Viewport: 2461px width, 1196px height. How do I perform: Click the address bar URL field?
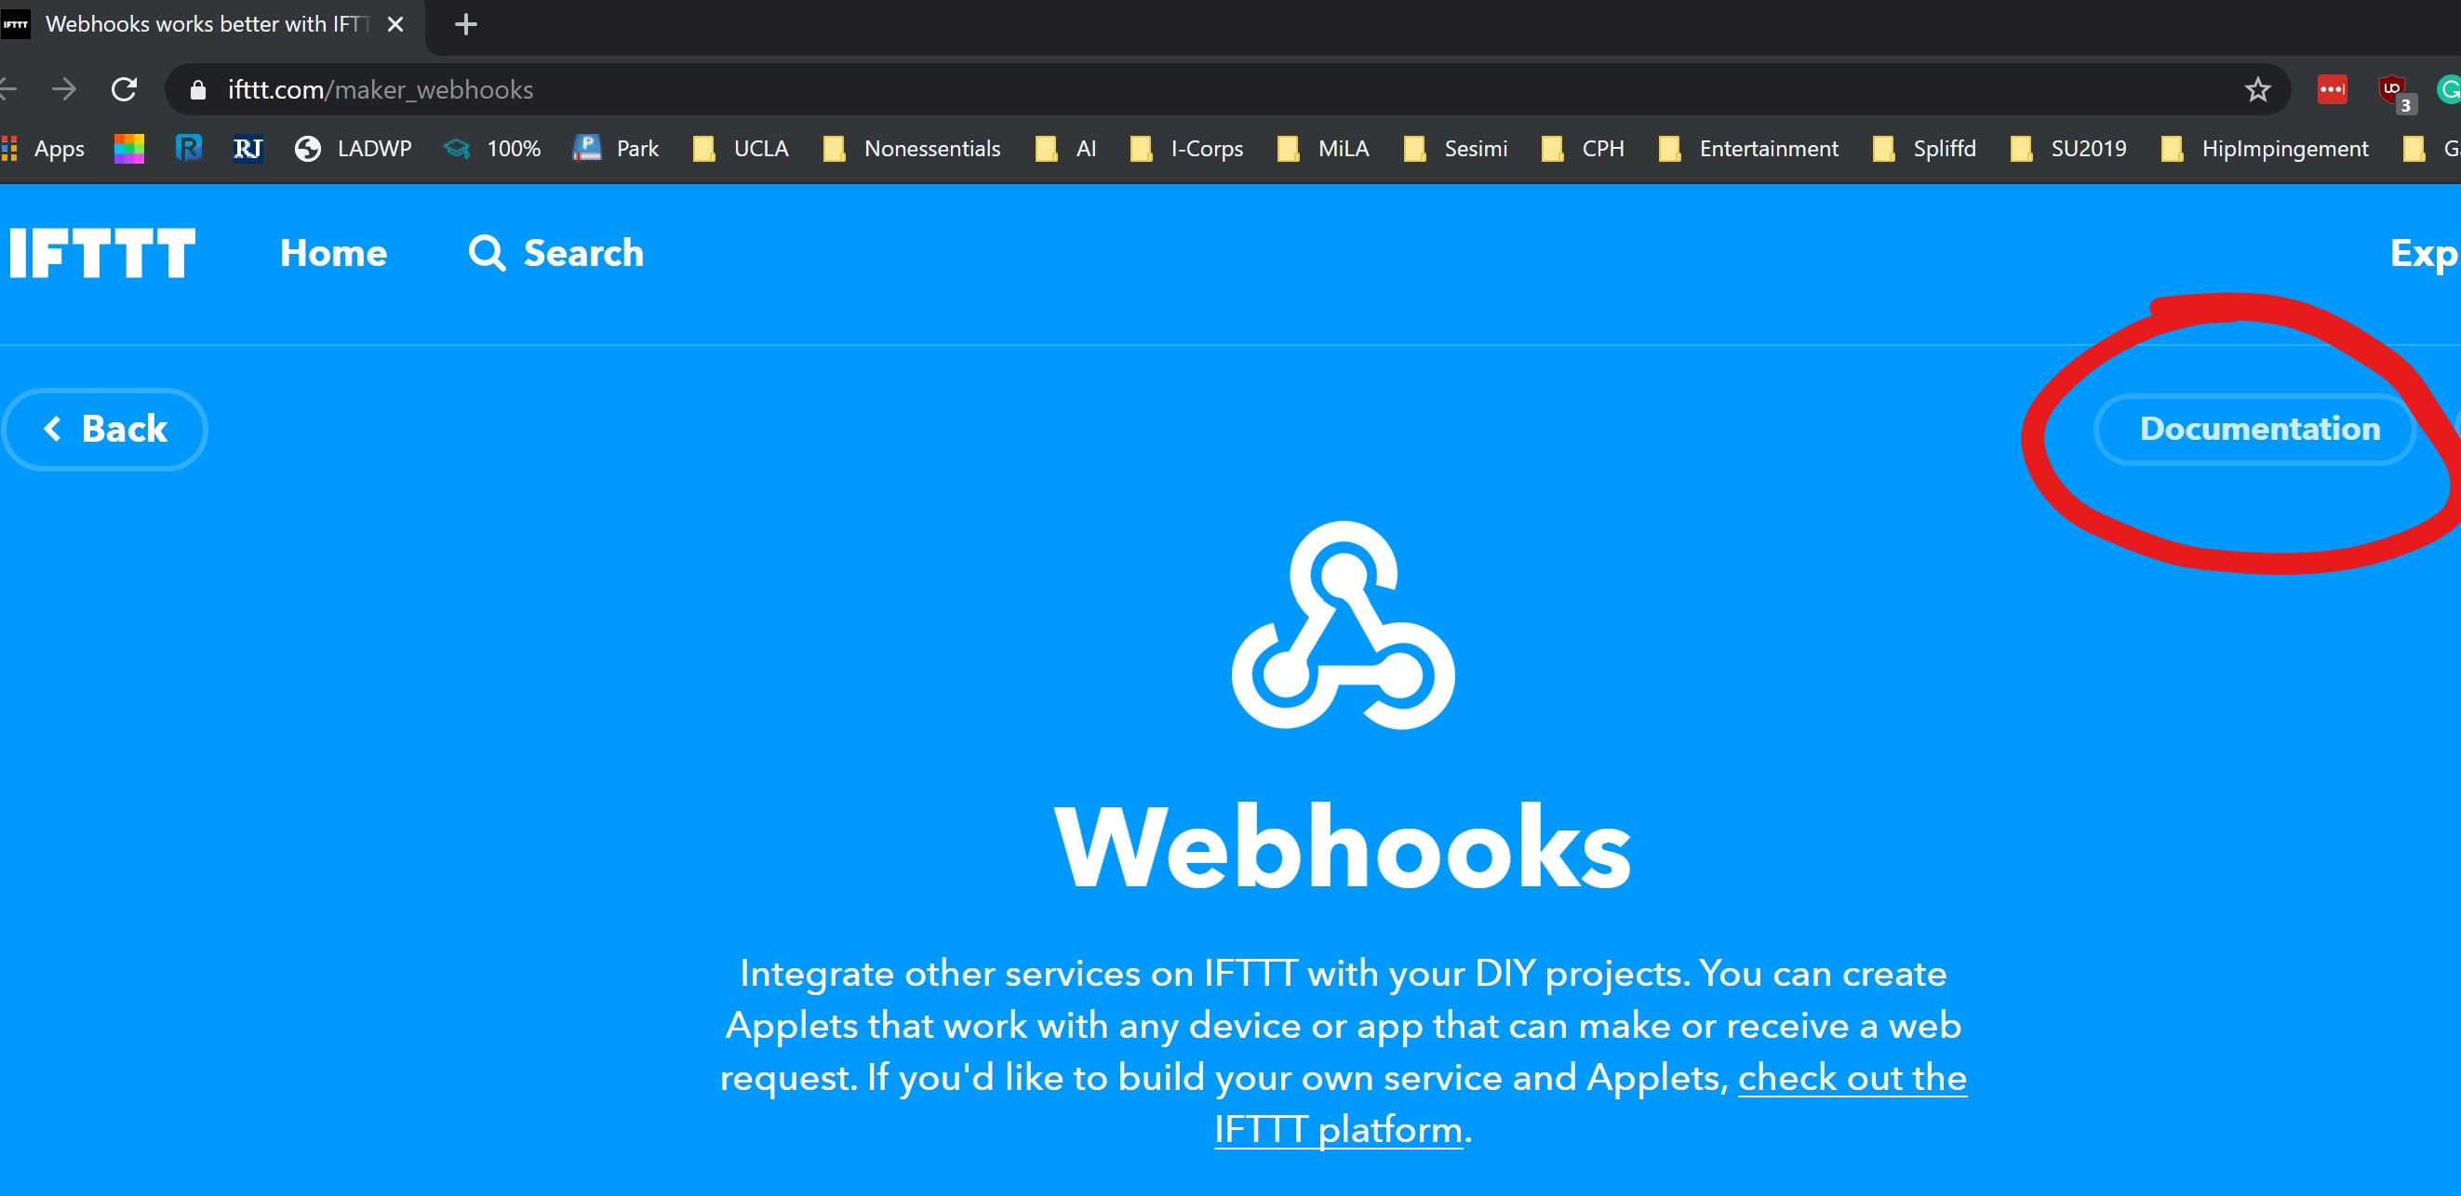(x=1227, y=90)
